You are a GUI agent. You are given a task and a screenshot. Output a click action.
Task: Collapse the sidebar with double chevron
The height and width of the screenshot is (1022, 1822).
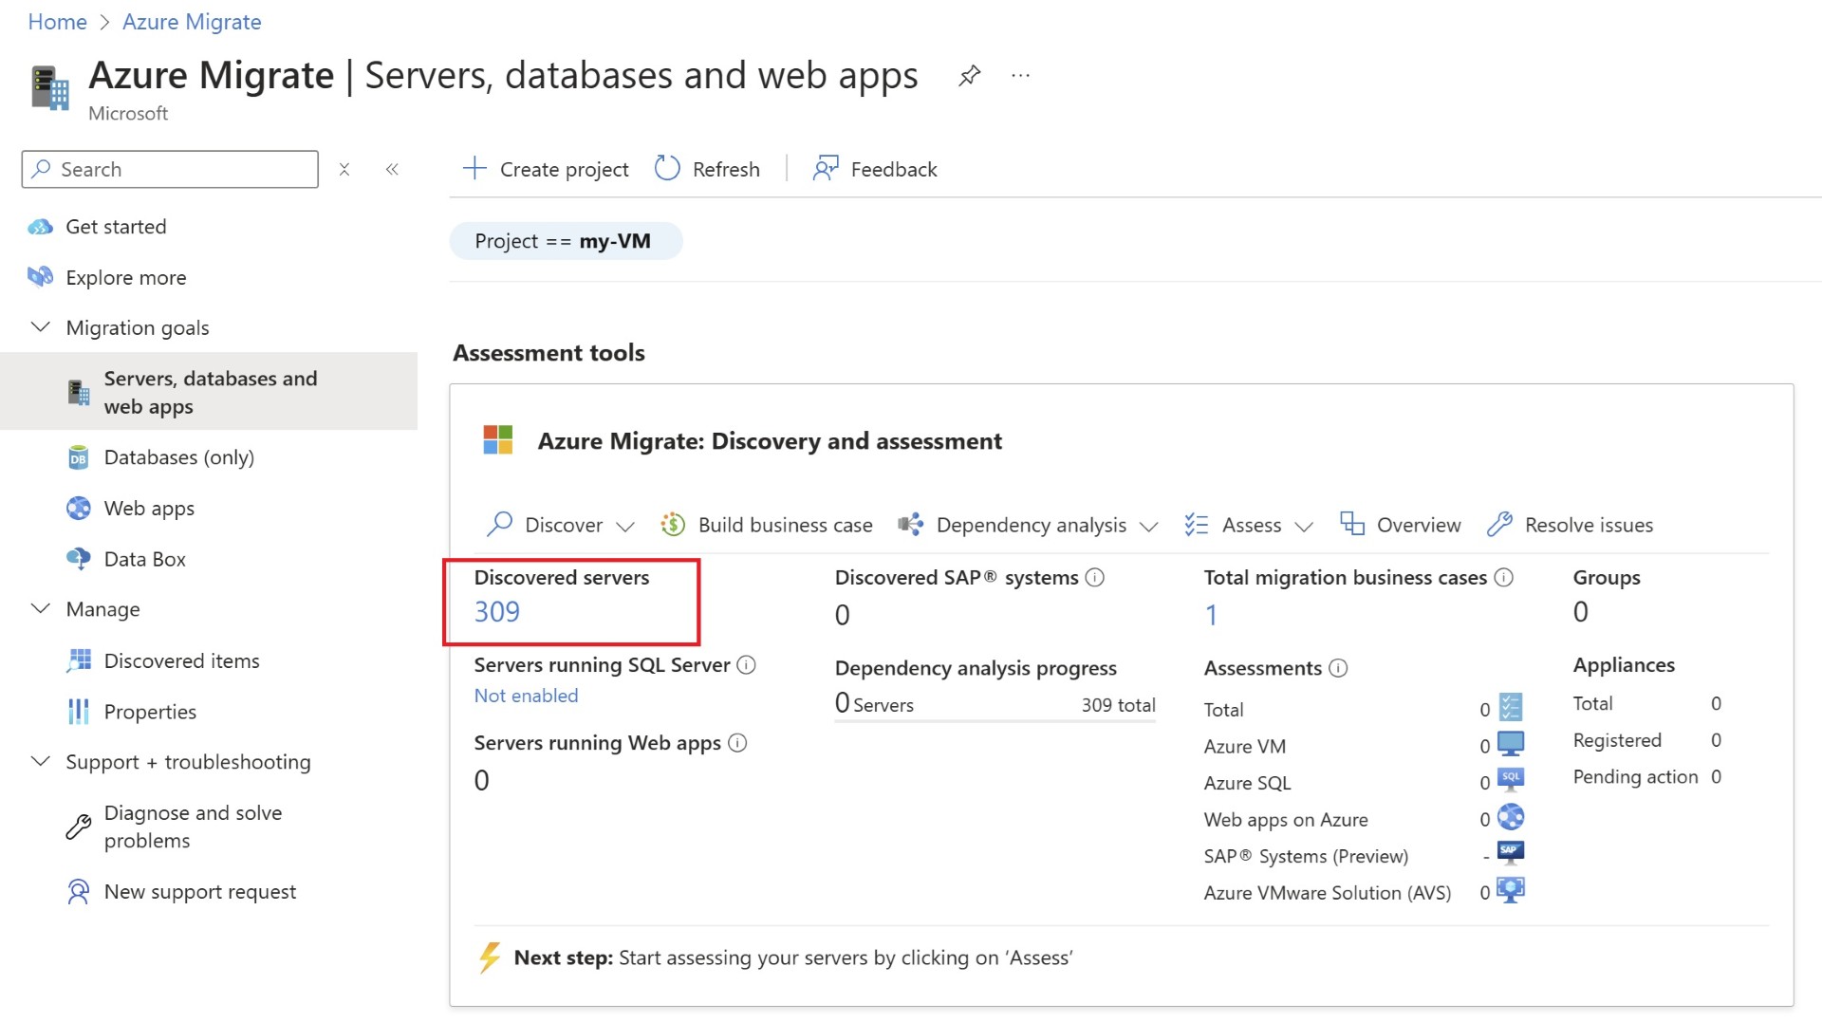pyautogui.click(x=392, y=169)
